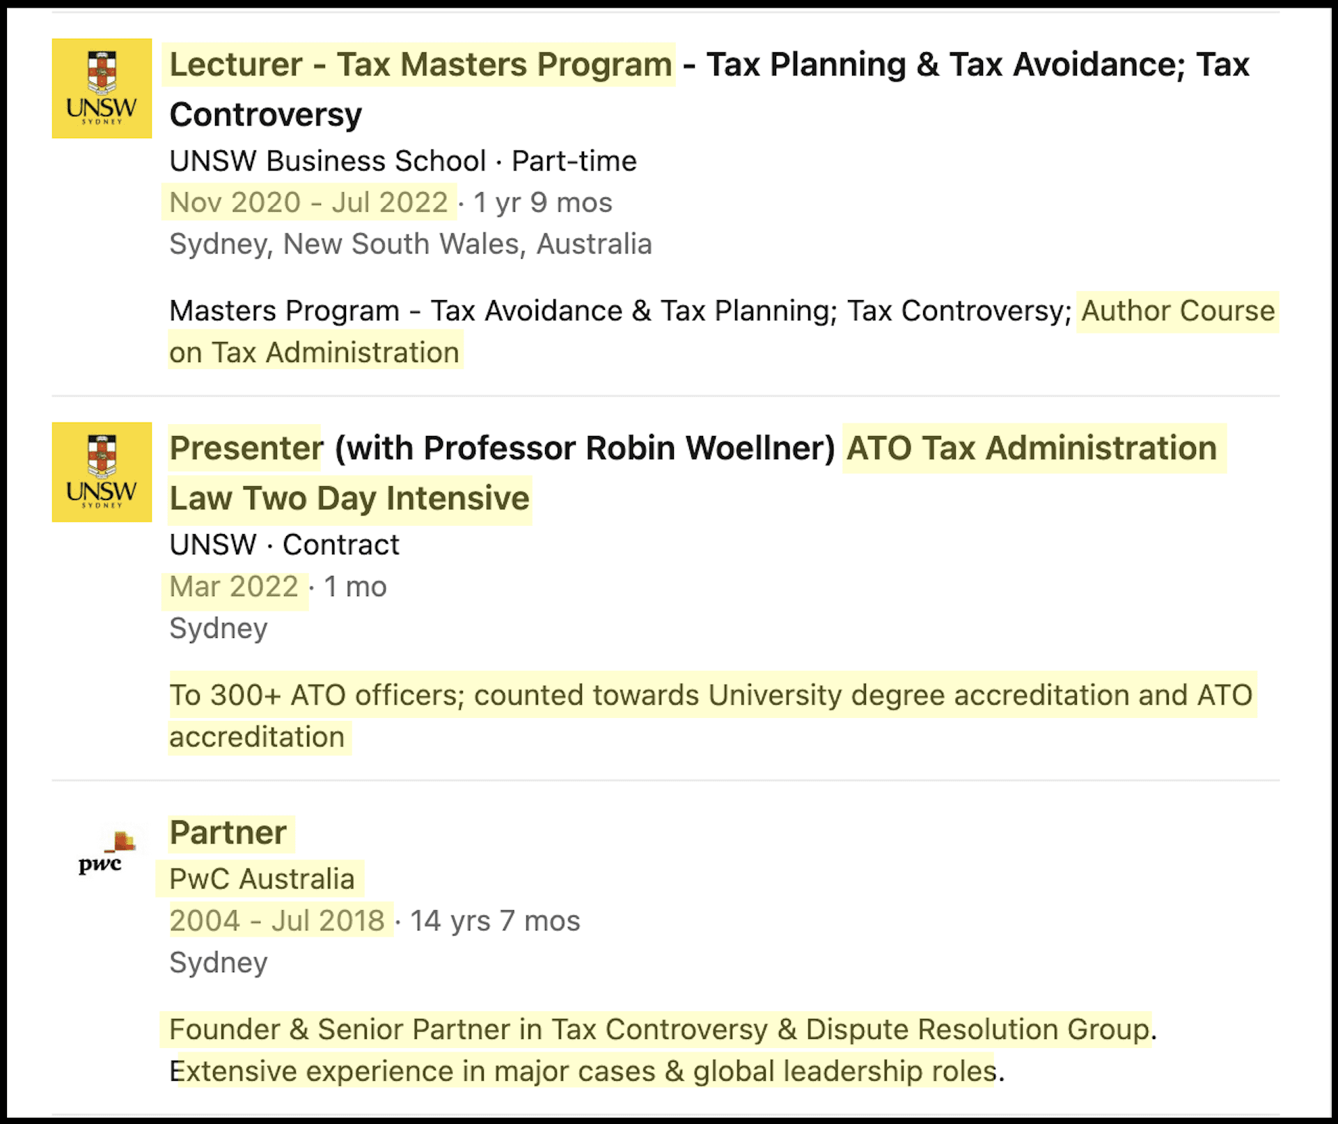Screen dimensions: 1338x1124
Task: Open the PwC logo icon
Action: tap(102, 852)
